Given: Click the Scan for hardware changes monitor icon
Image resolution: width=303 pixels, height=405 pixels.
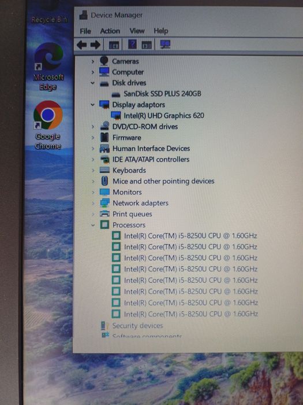Looking at the screenshot, I should pos(165,45).
